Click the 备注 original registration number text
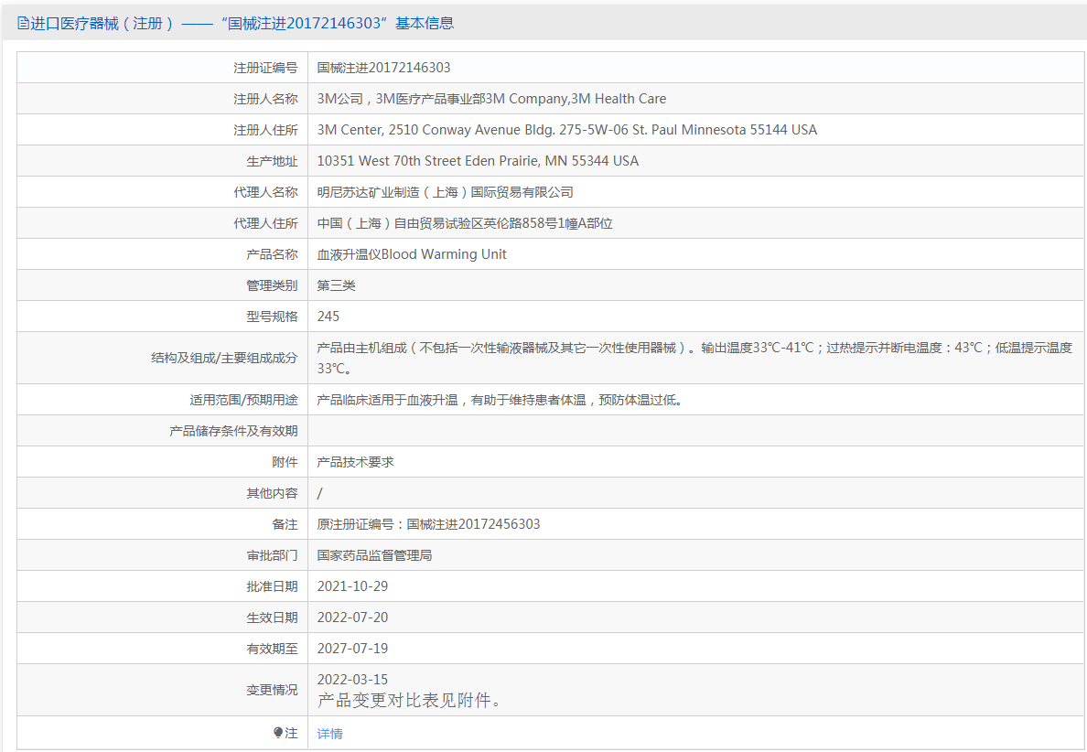1087x752 pixels. click(428, 525)
